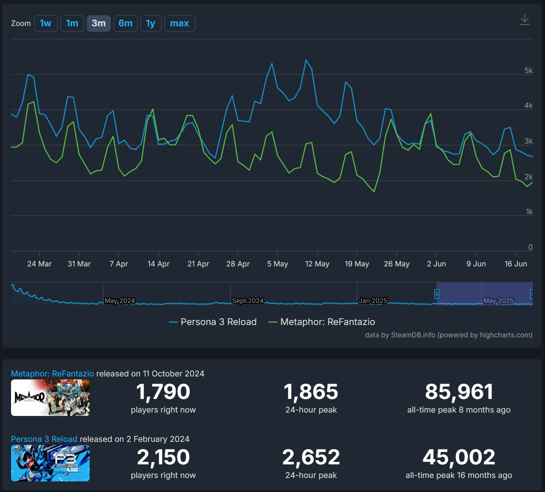Click the highlighted navigator selection window
Viewport: 545px width, 492px height.
[x=484, y=293]
